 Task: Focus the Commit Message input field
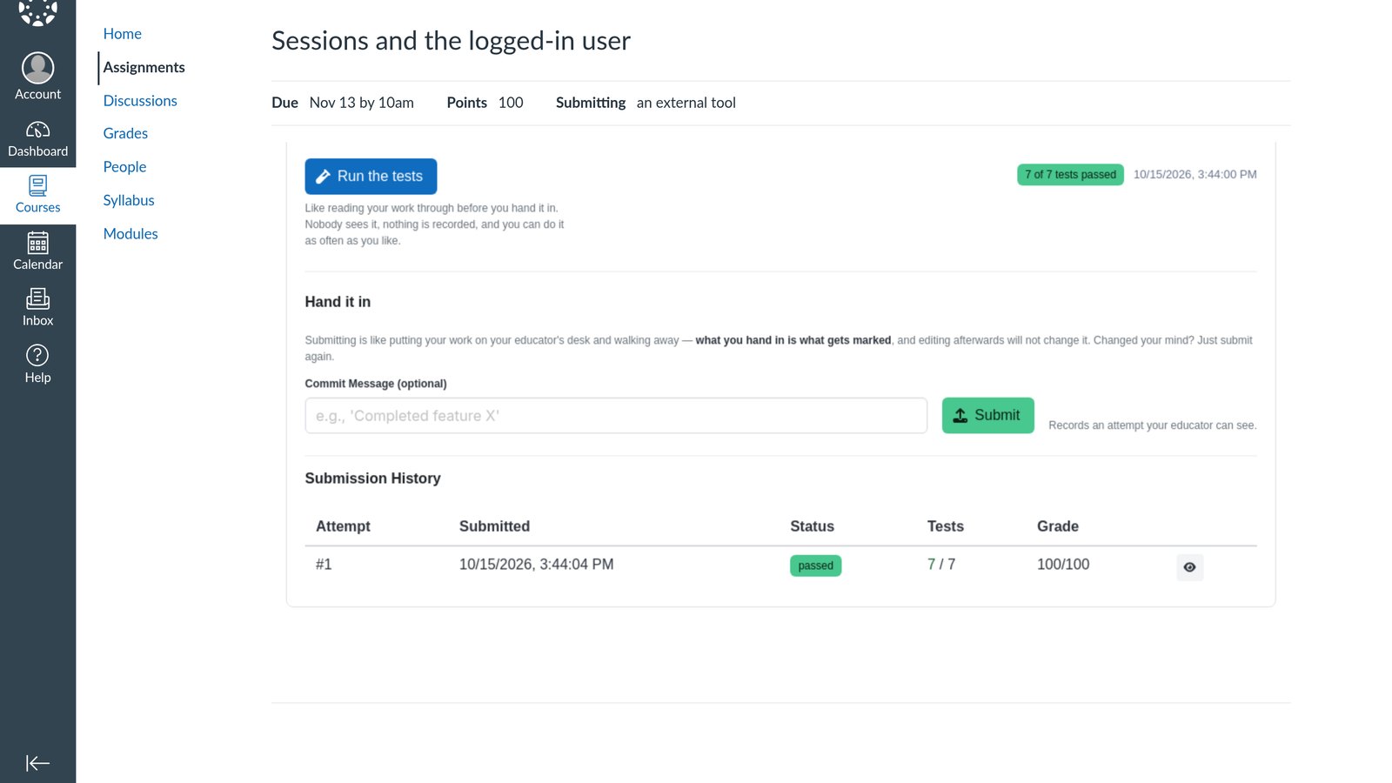615,416
